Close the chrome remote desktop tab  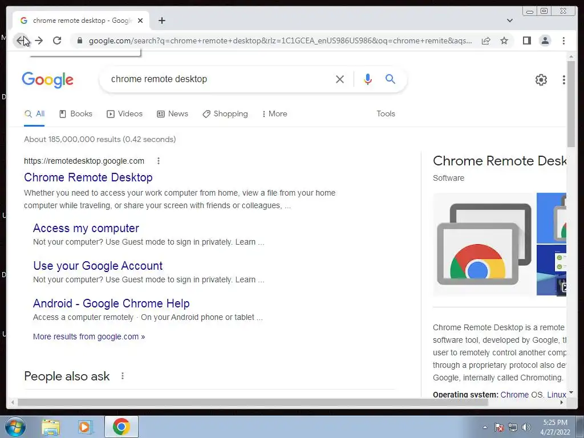[140, 21]
